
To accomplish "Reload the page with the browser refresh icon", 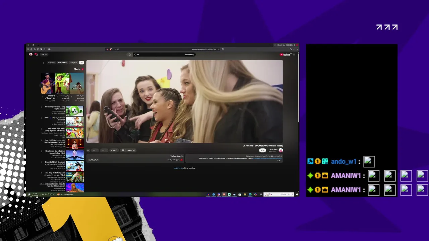I will point(291,49).
